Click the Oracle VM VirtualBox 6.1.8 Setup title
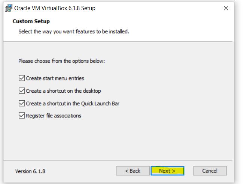 pyautogui.click(x=55, y=8)
